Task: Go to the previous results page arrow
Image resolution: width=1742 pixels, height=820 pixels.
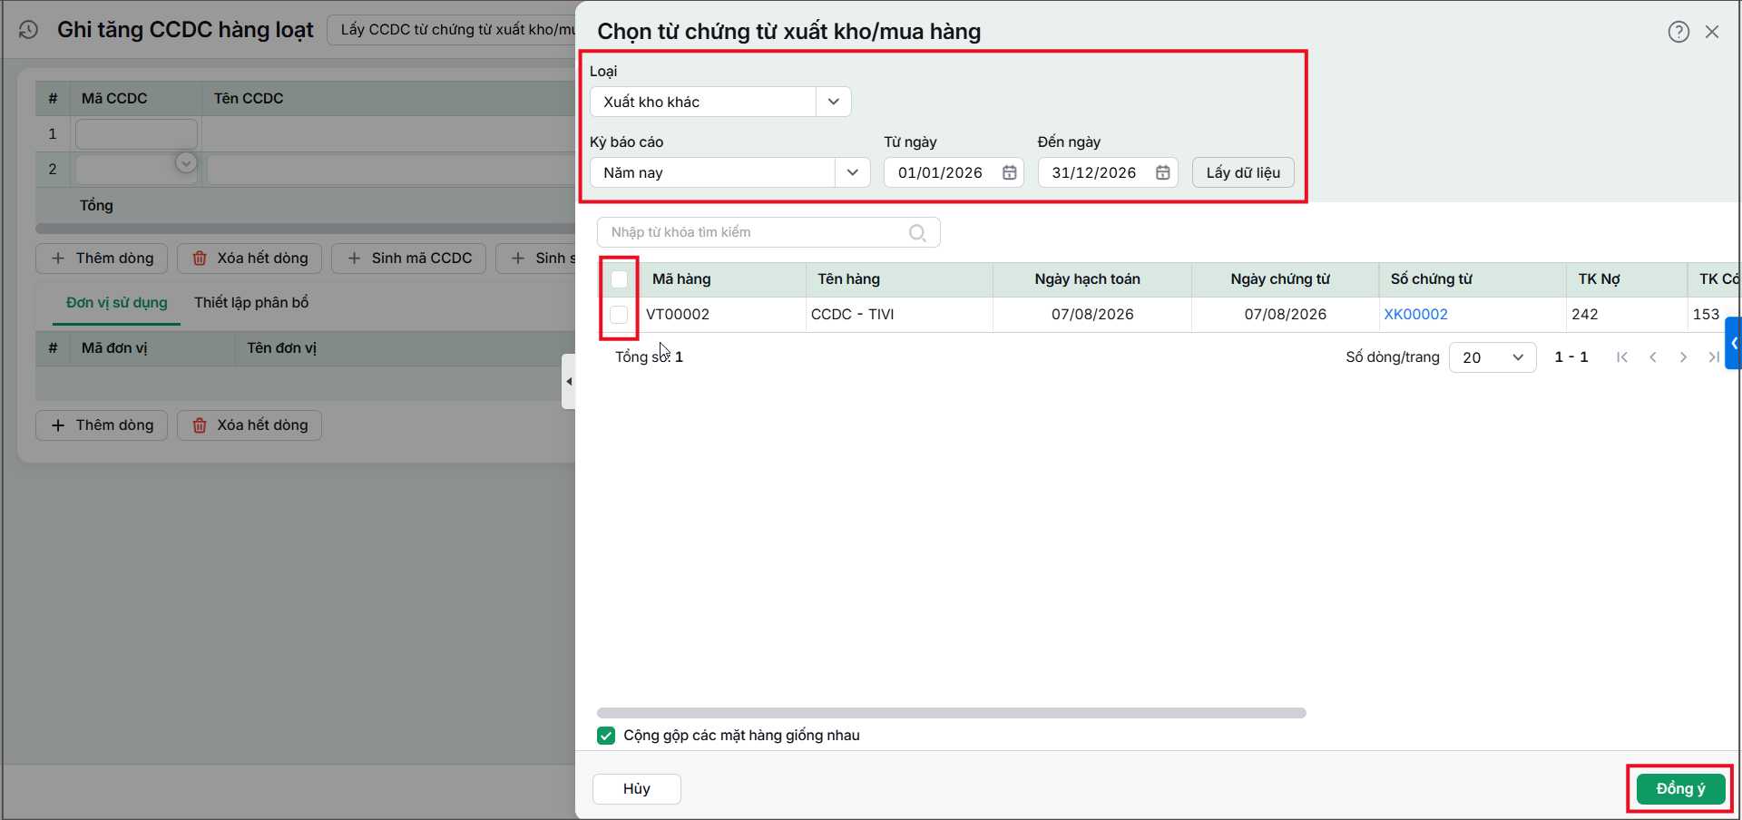Action: pos(1653,357)
